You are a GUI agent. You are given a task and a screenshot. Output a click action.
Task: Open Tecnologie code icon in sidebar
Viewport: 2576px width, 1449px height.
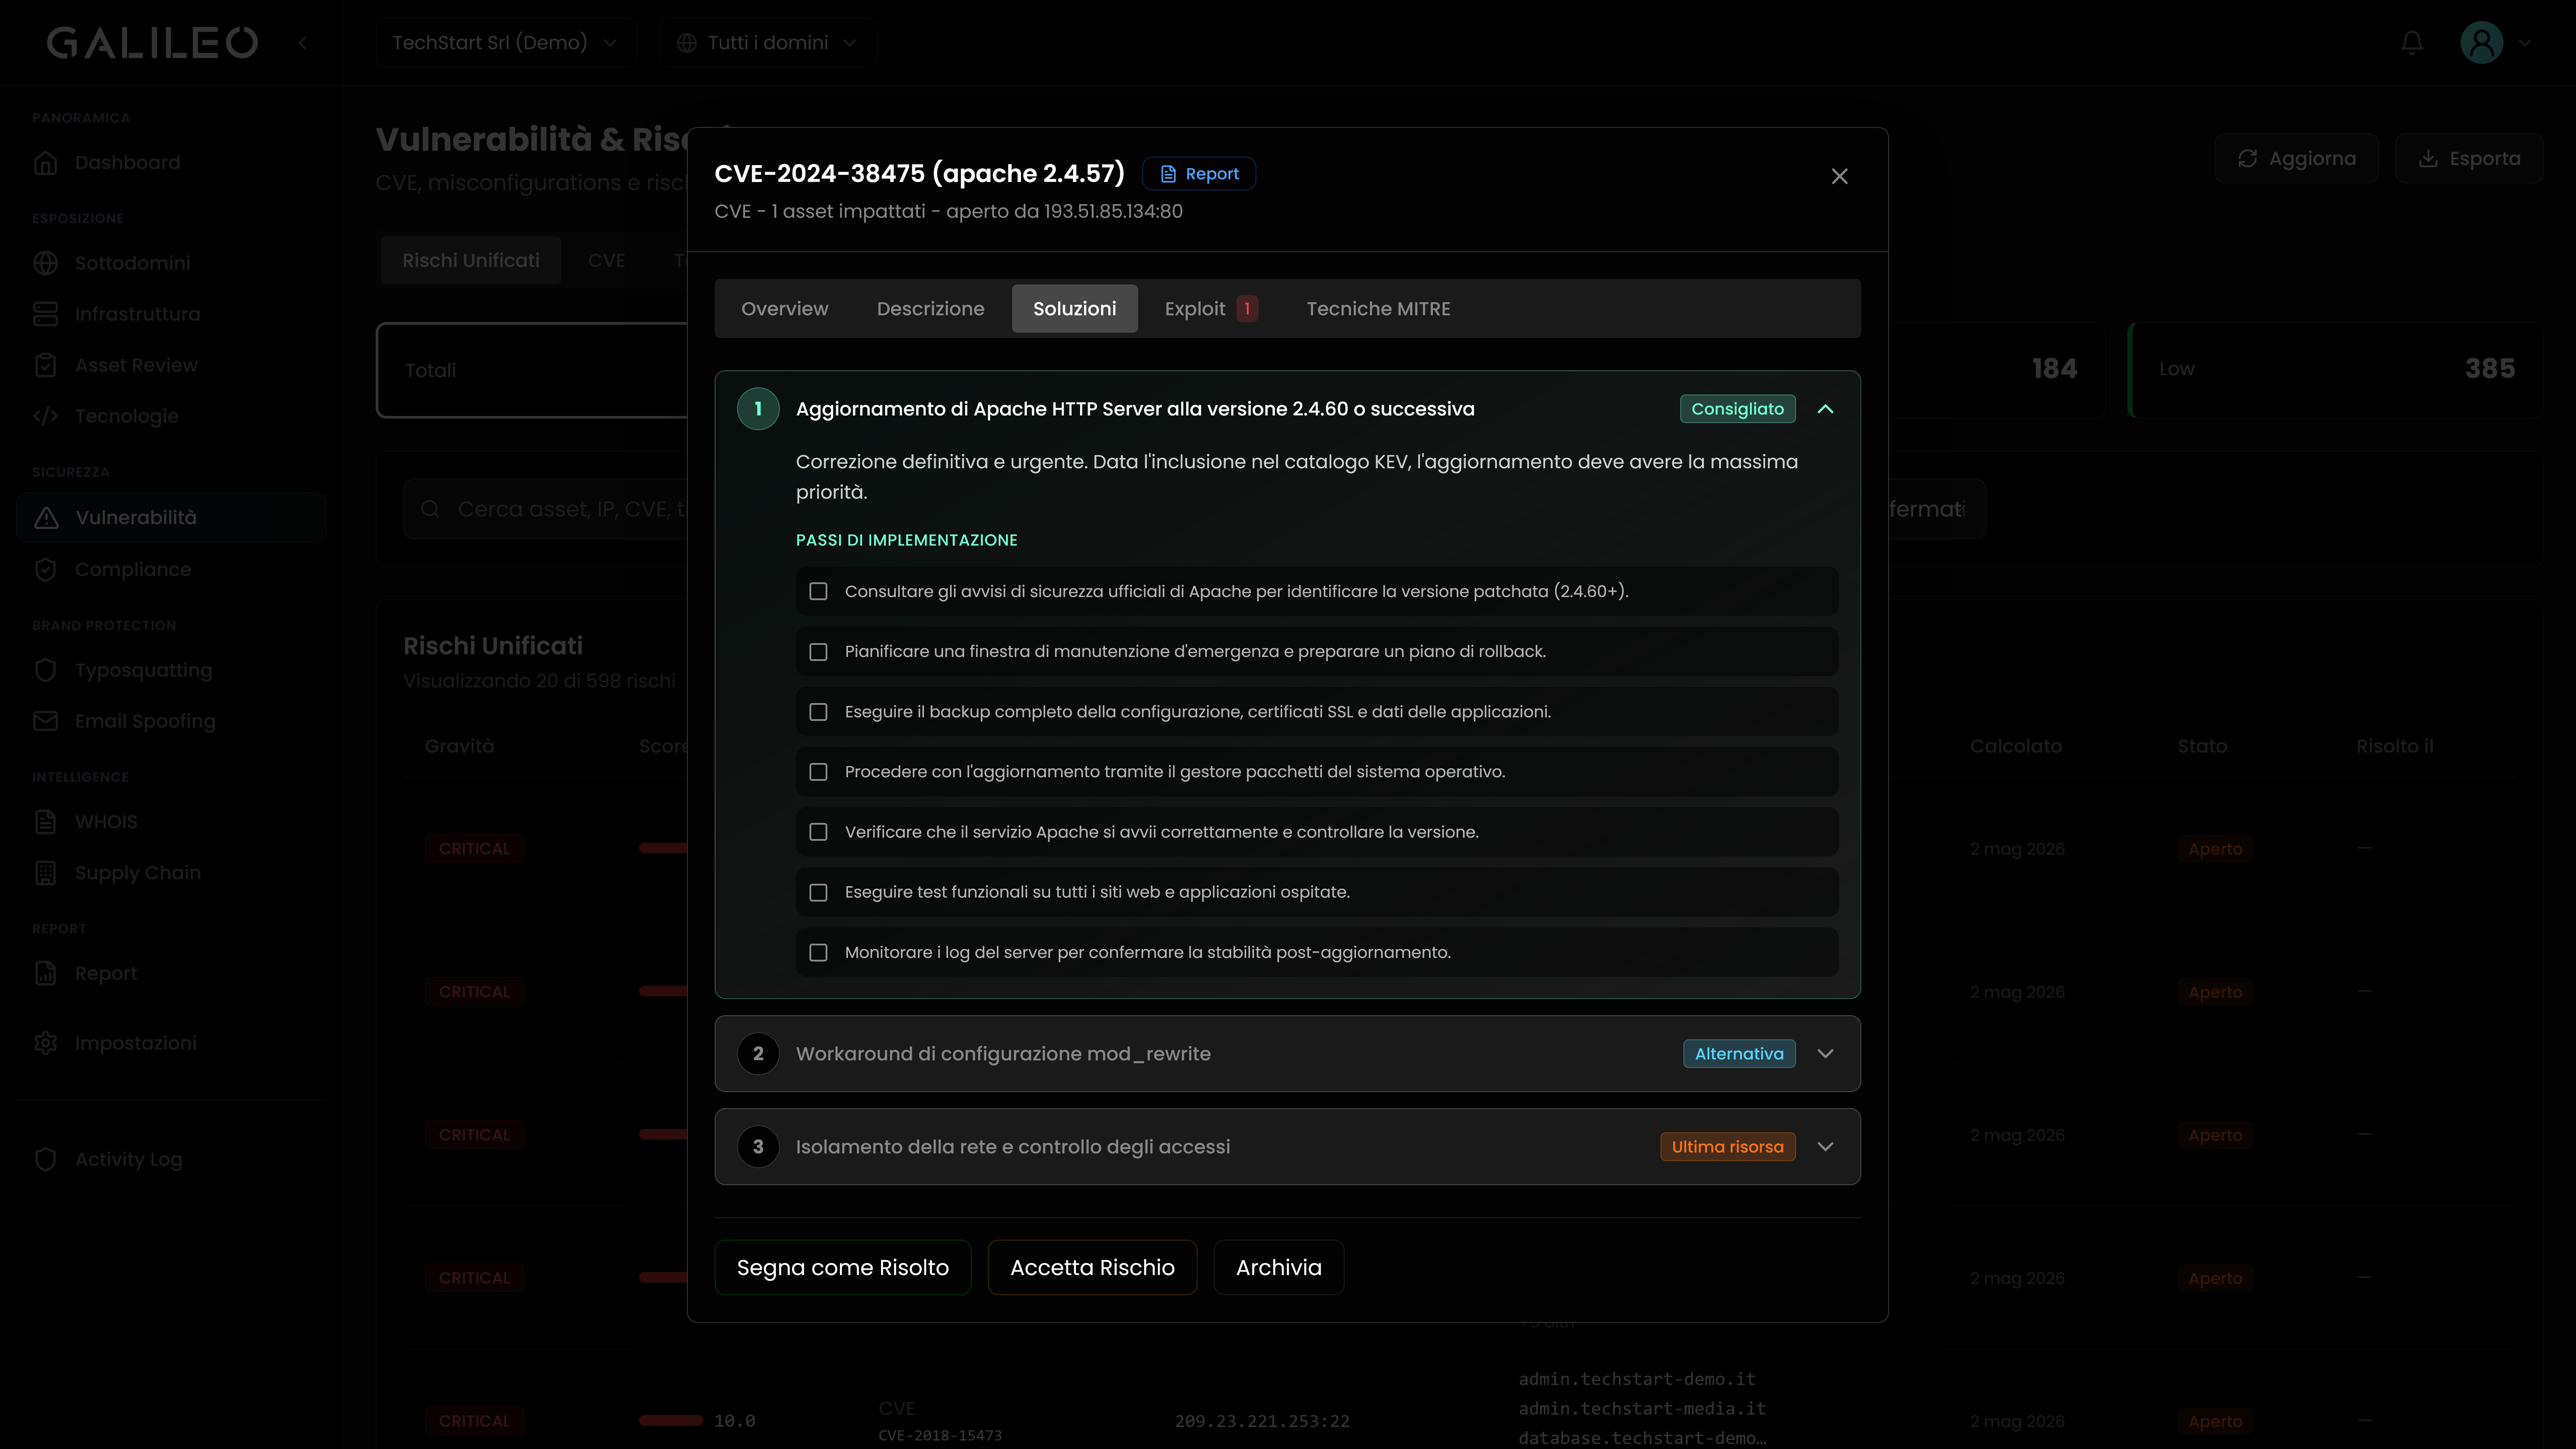click(x=45, y=416)
